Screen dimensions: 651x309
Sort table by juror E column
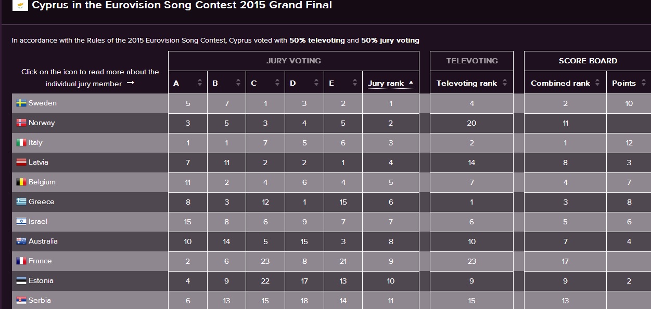[x=355, y=83]
